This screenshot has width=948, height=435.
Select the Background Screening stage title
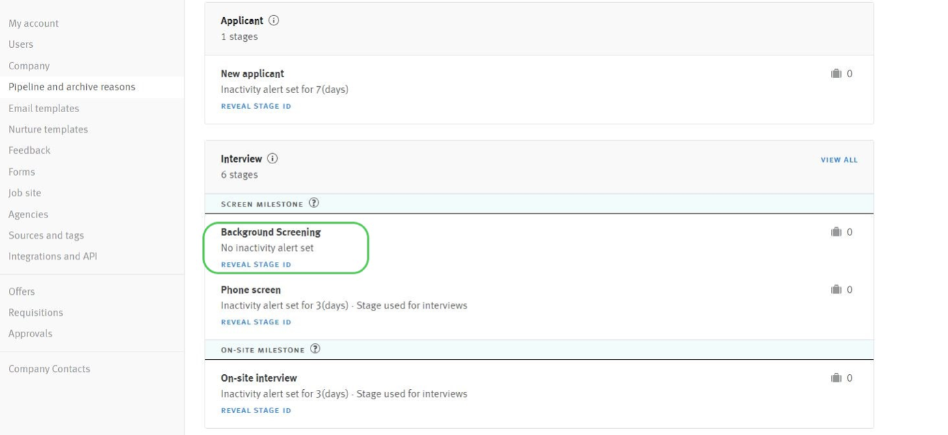[270, 233]
